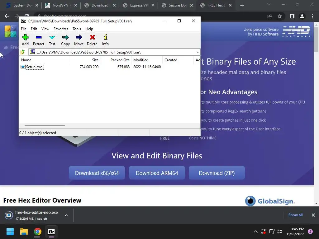Click the 7-Zip taskbar icon
Image resolution: width=319 pixels, height=239 pixels.
[x=51, y=232]
